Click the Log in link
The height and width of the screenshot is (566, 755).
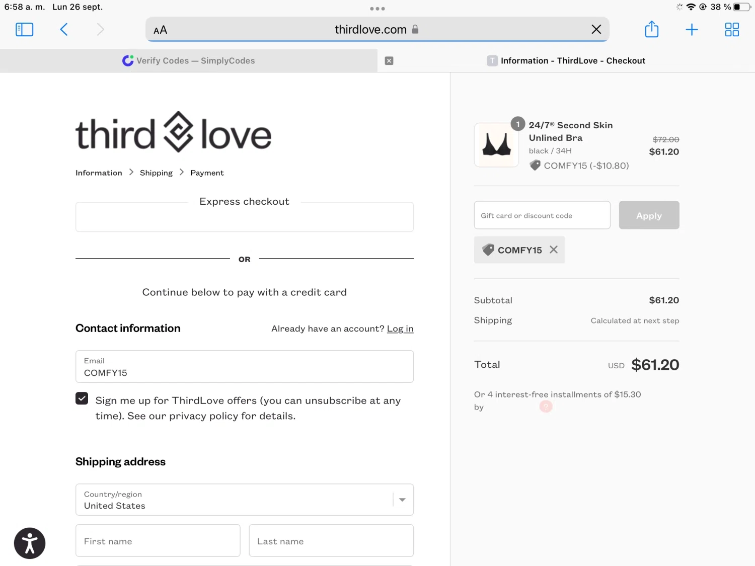(400, 329)
